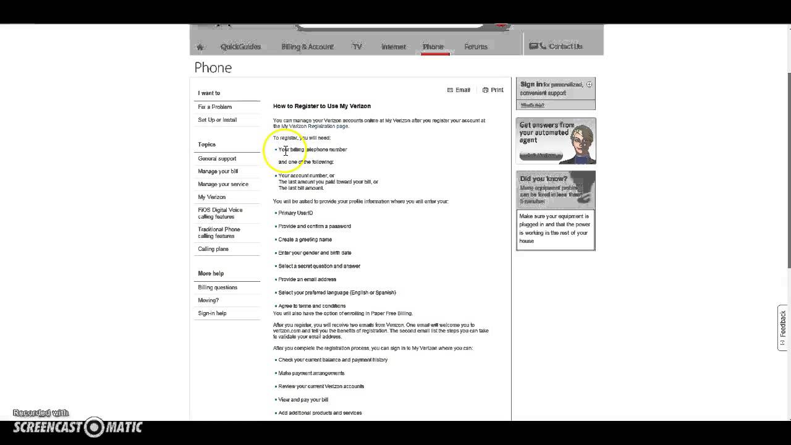Click 'Create a greeting name' text

point(305,240)
